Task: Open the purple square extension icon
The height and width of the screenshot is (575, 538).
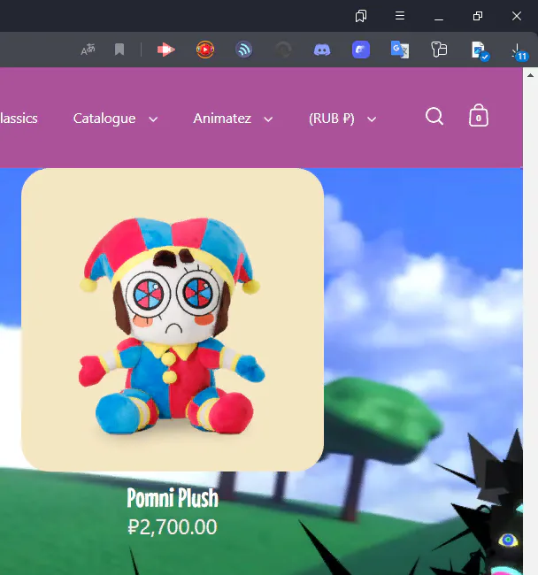Action: 361,50
